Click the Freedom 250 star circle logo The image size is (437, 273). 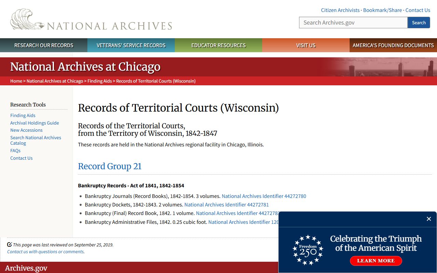click(x=308, y=250)
